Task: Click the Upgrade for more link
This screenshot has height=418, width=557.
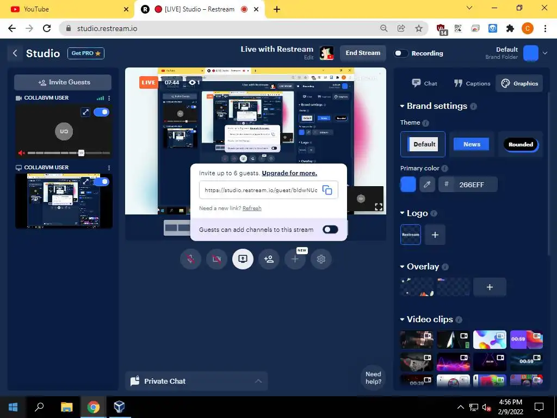Action: click(289, 173)
